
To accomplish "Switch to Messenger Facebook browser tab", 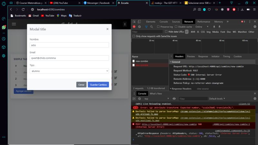I will [x=98, y=3].
